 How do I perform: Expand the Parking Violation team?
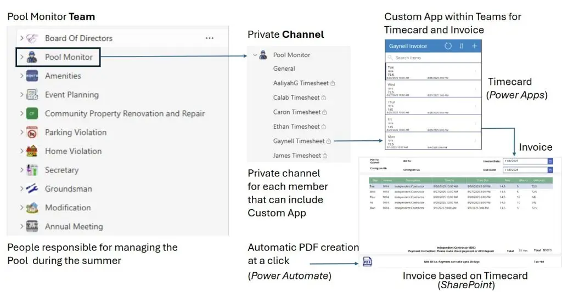click(21, 133)
